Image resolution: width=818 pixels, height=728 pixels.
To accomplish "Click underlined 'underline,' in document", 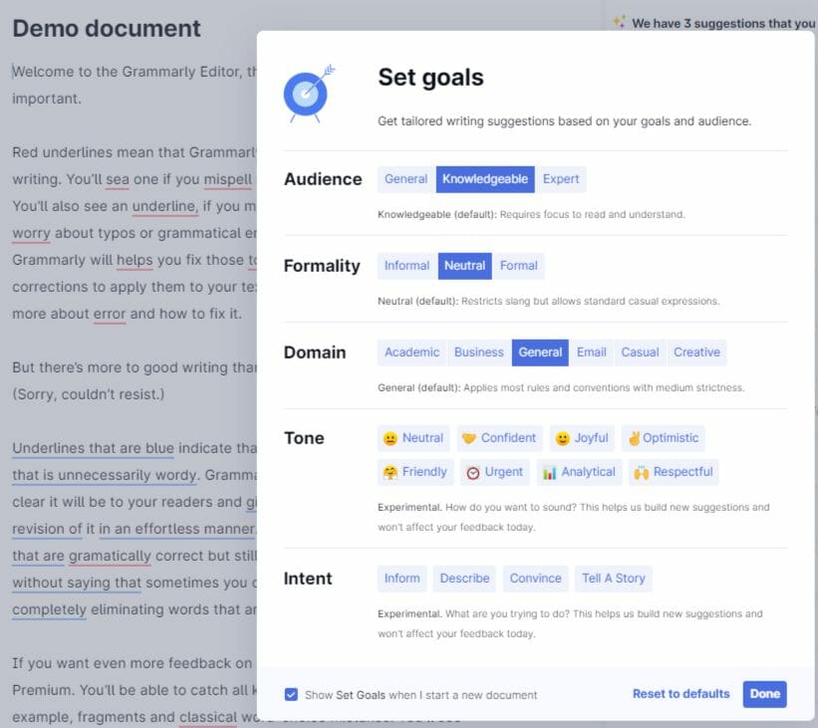I will pyautogui.click(x=164, y=206).
